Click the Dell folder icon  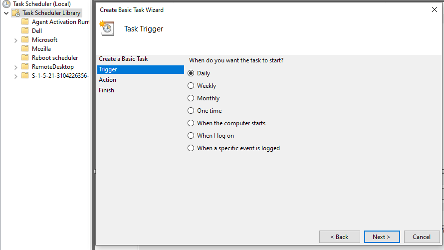click(x=25, y=30)
